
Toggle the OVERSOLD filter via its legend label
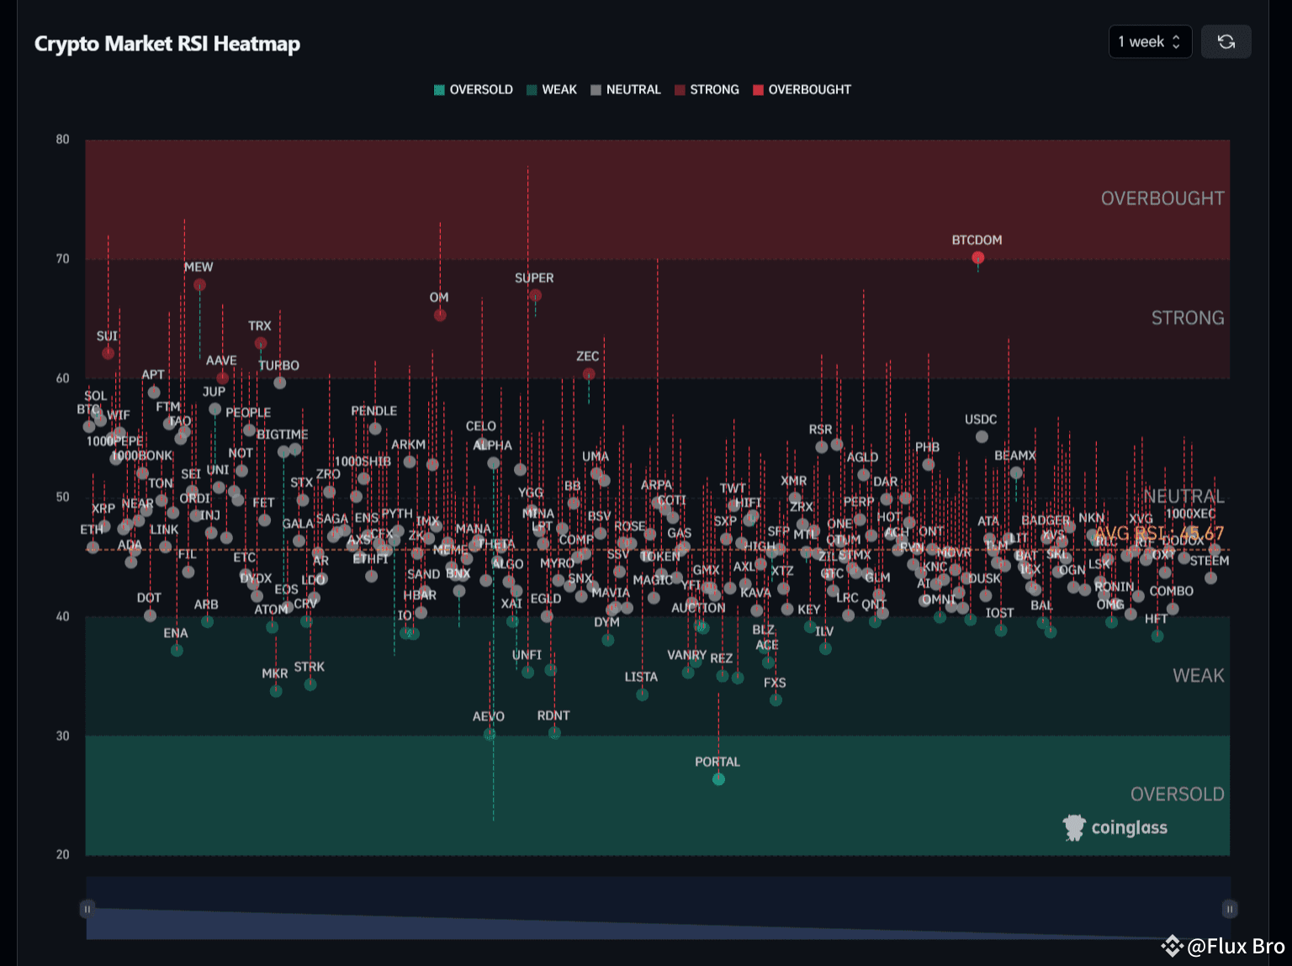480,89
